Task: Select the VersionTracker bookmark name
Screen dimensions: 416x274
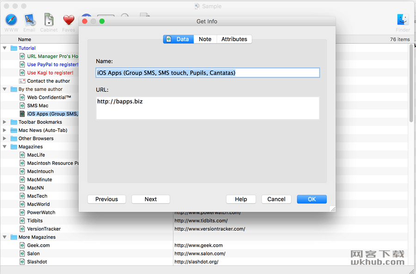Action: [x=44, y=229]
